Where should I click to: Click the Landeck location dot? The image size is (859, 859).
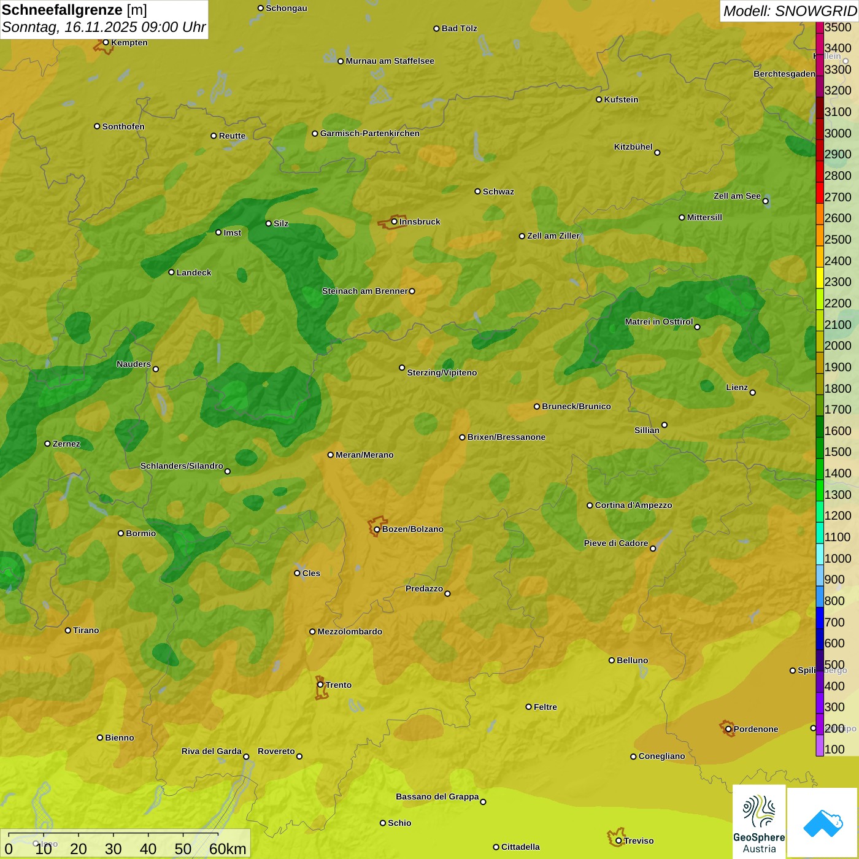tap(171, 272)
